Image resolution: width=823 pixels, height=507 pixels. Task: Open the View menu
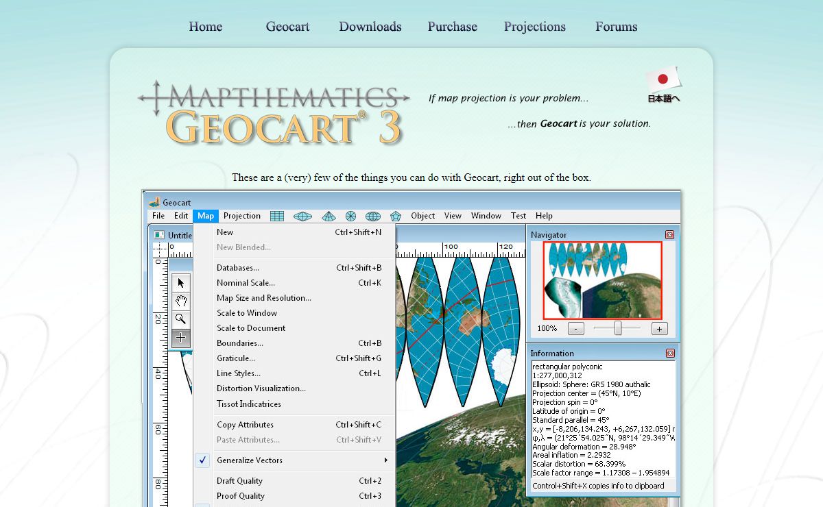[453, 216]
